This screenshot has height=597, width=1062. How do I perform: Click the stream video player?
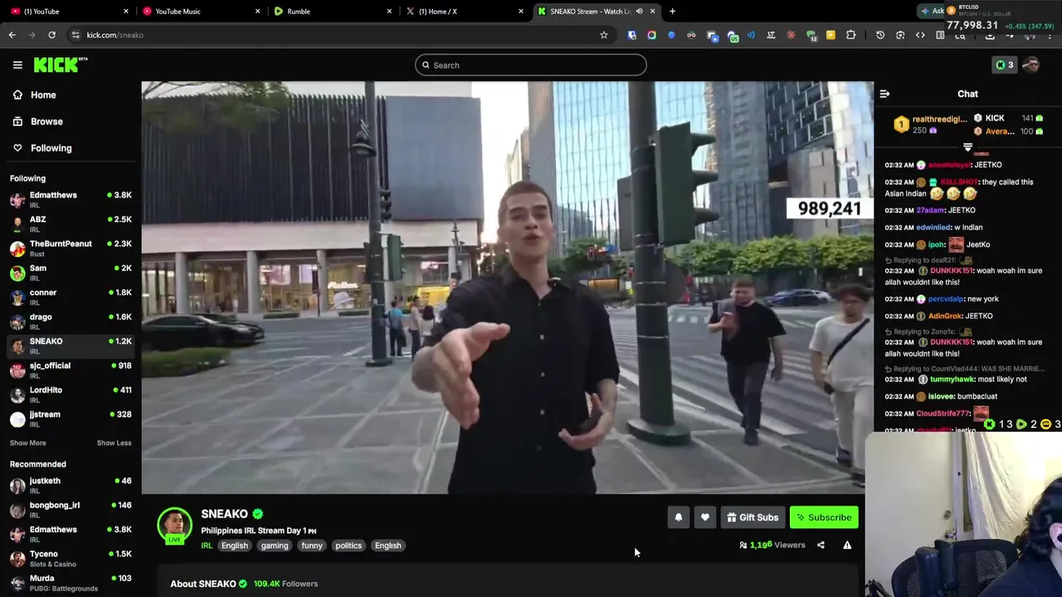[x=507, y=287]
